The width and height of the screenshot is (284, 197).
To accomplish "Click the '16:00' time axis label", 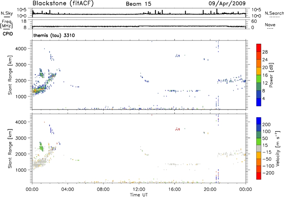I will point(174,190).
